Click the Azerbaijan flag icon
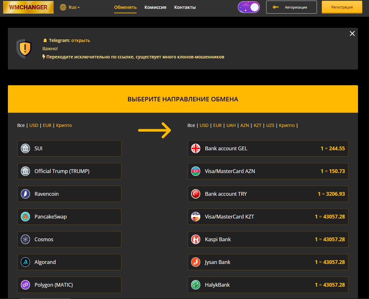 pyautogui.click(x=196, y=171)
